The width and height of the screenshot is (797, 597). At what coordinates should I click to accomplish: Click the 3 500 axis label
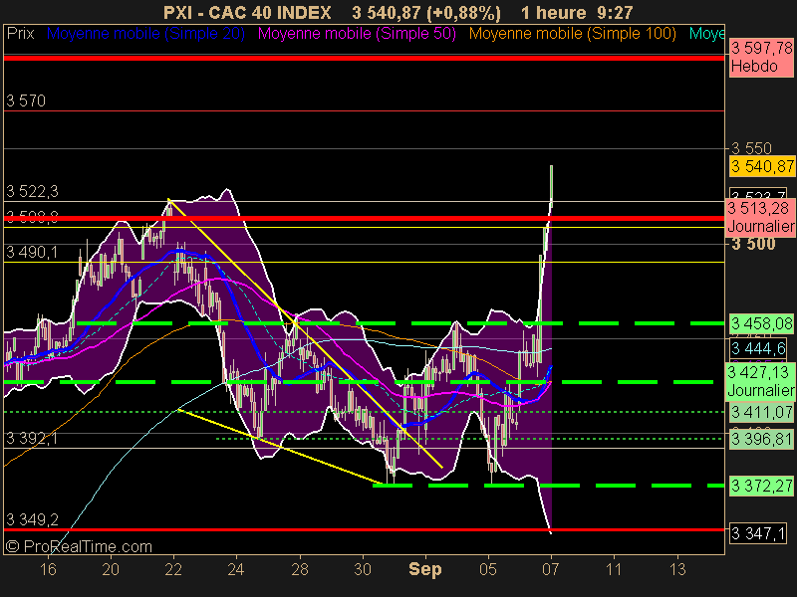(754, 244)
